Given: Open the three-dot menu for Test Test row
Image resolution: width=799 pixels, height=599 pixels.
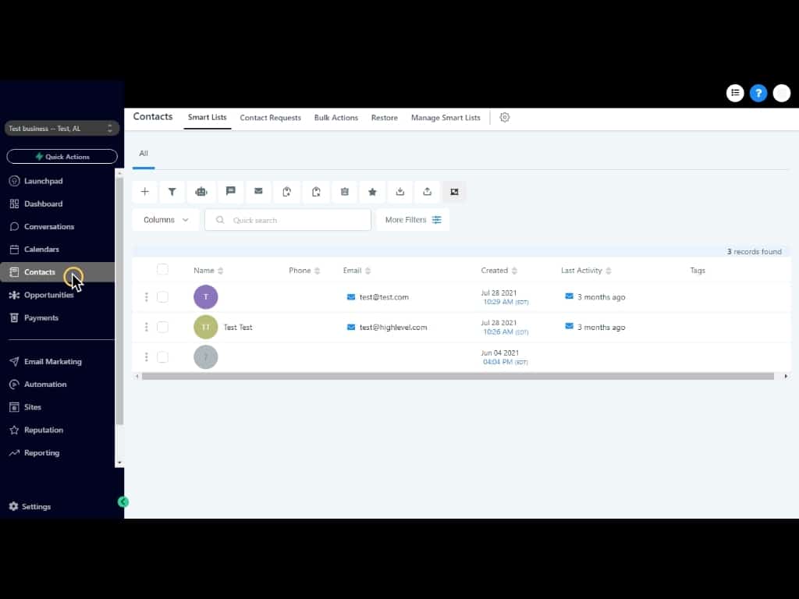Looking at the screenshot, I should pos(146,328).
